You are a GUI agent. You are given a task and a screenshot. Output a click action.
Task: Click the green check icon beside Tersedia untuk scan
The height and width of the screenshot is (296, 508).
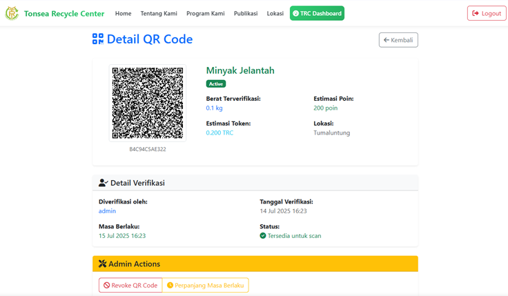[263, 236]
